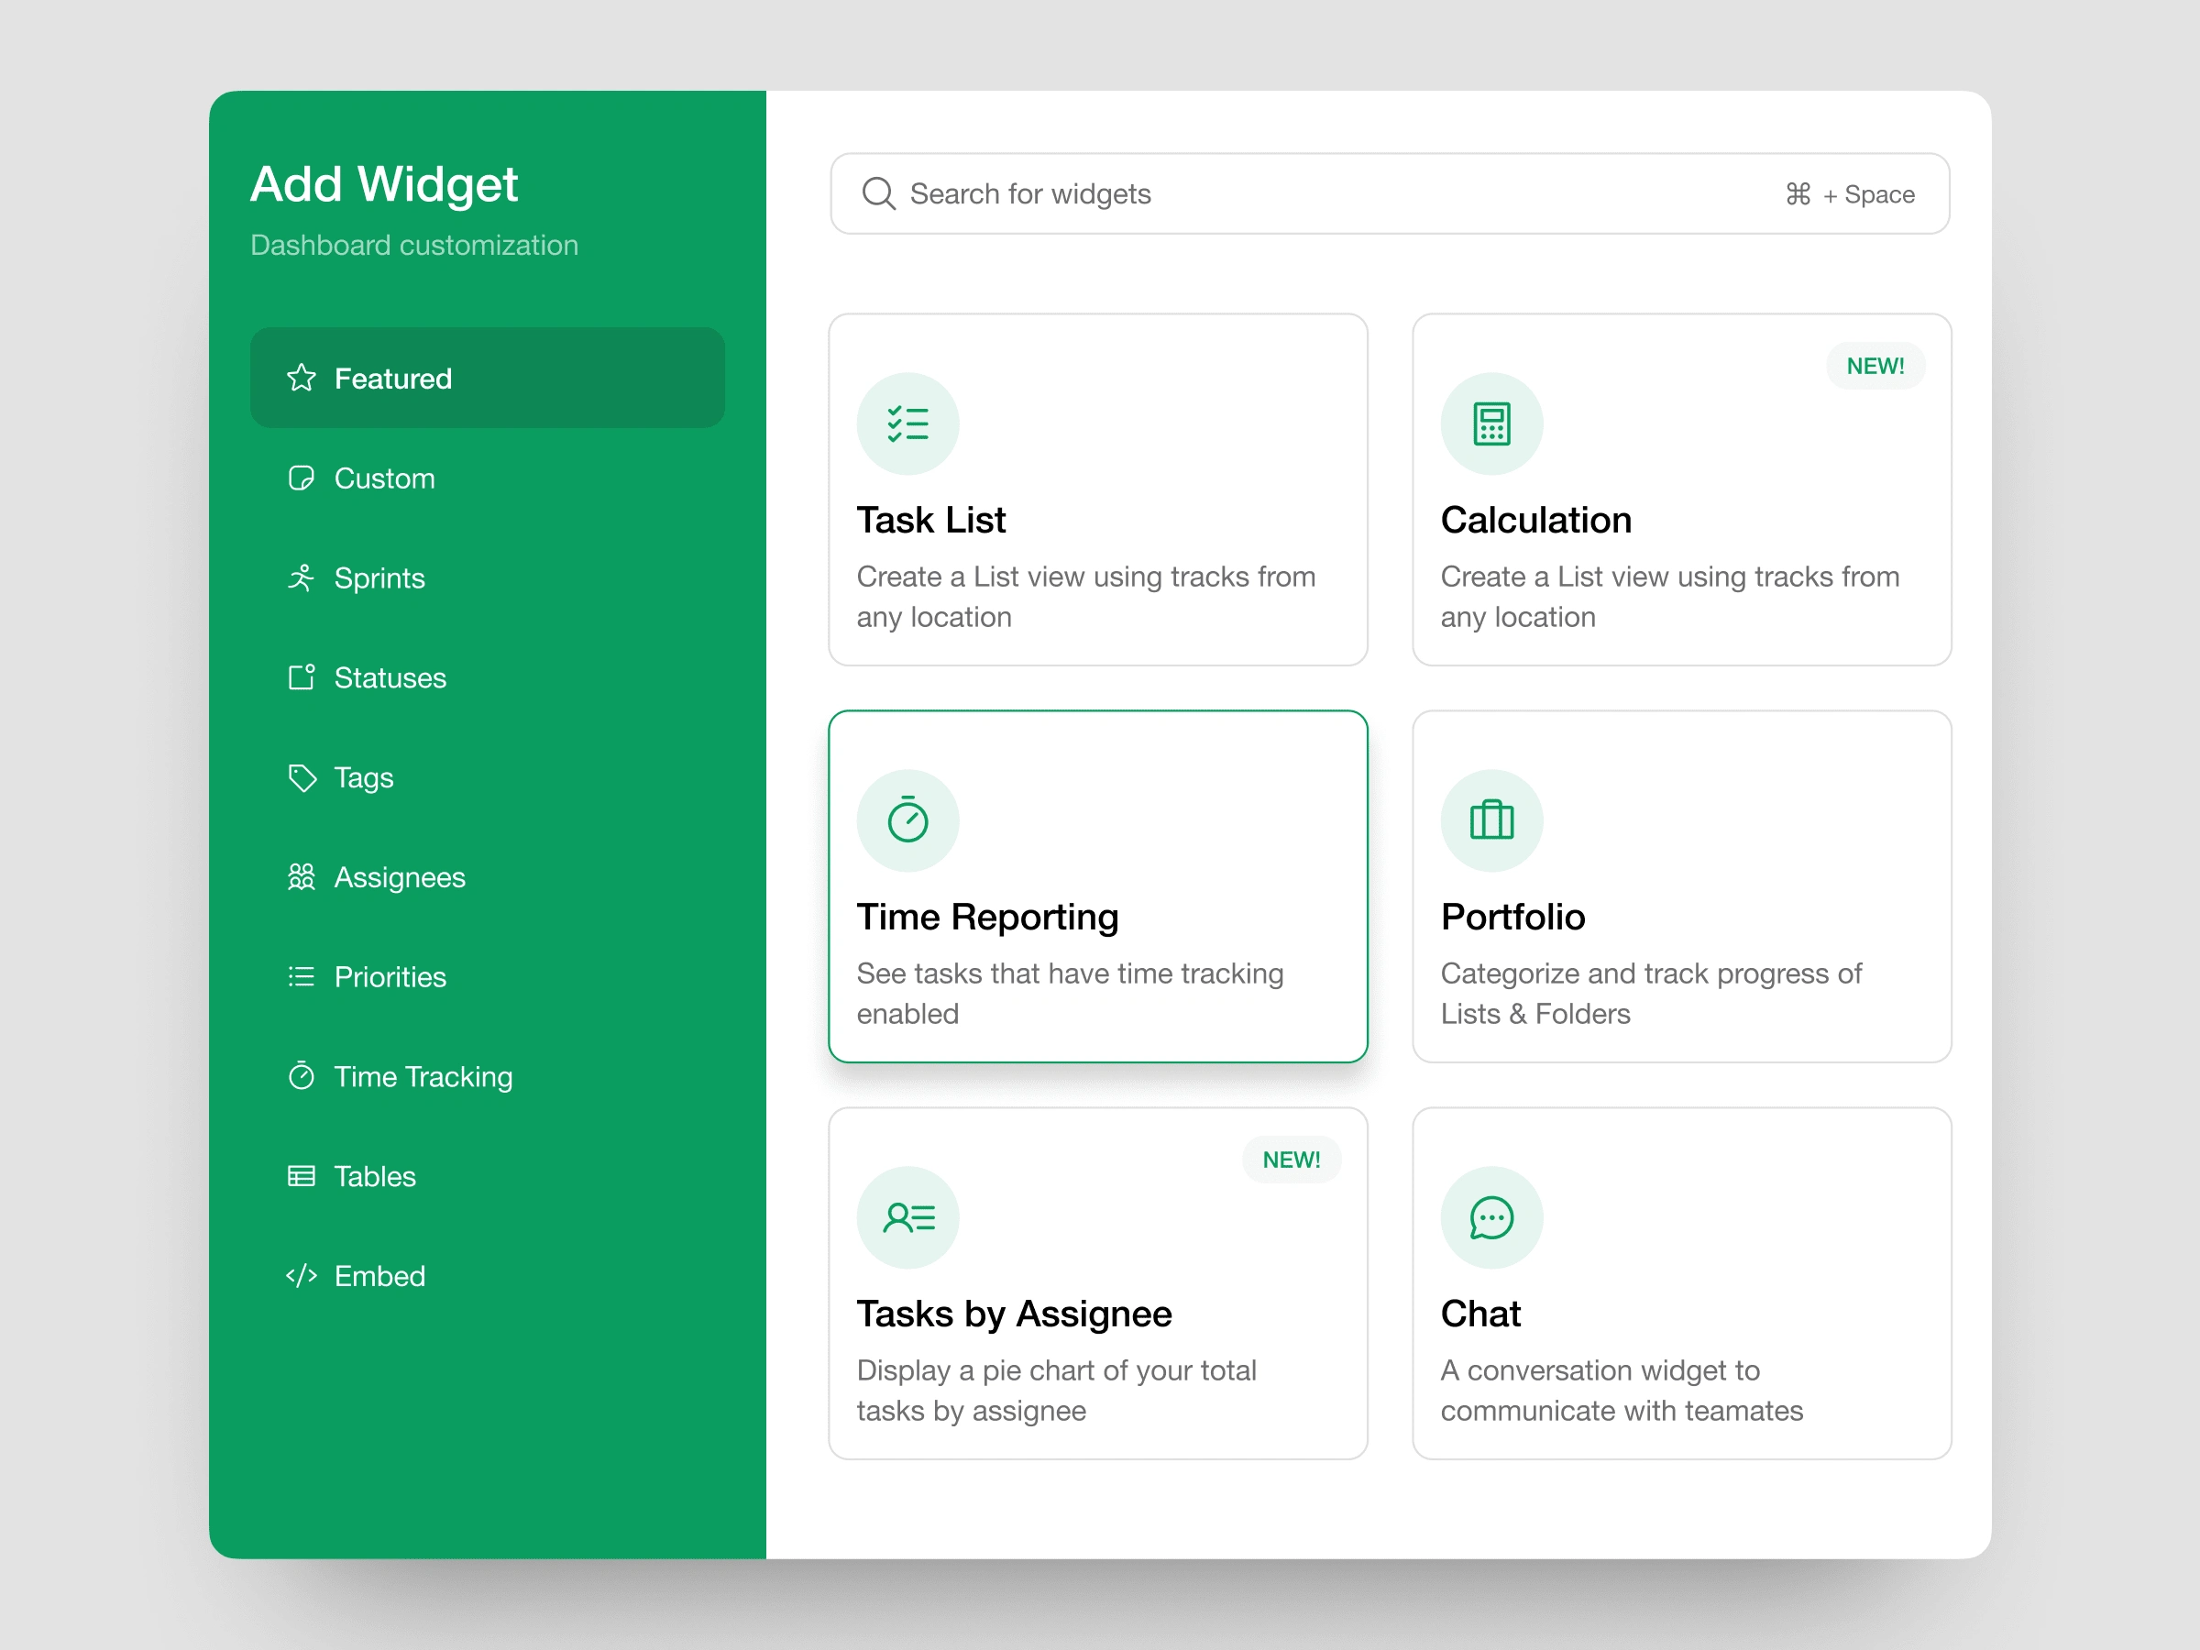Click the Portfolio briefcase icon
Viewport: 2200px width, 1650px height.
click(1490, 820)
